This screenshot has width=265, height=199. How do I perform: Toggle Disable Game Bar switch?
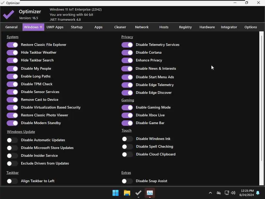click(x=127, y=123)
